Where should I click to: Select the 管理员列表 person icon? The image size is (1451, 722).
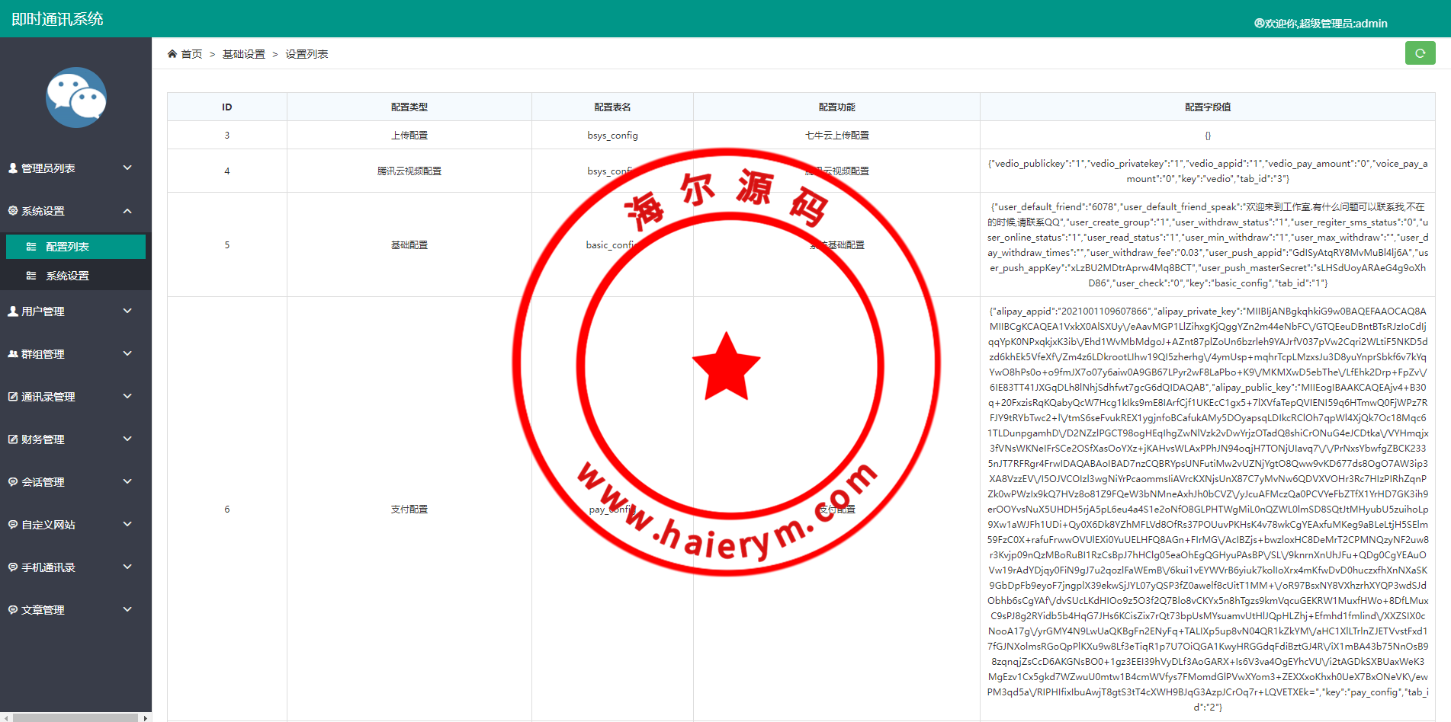(x=12, y=168)
